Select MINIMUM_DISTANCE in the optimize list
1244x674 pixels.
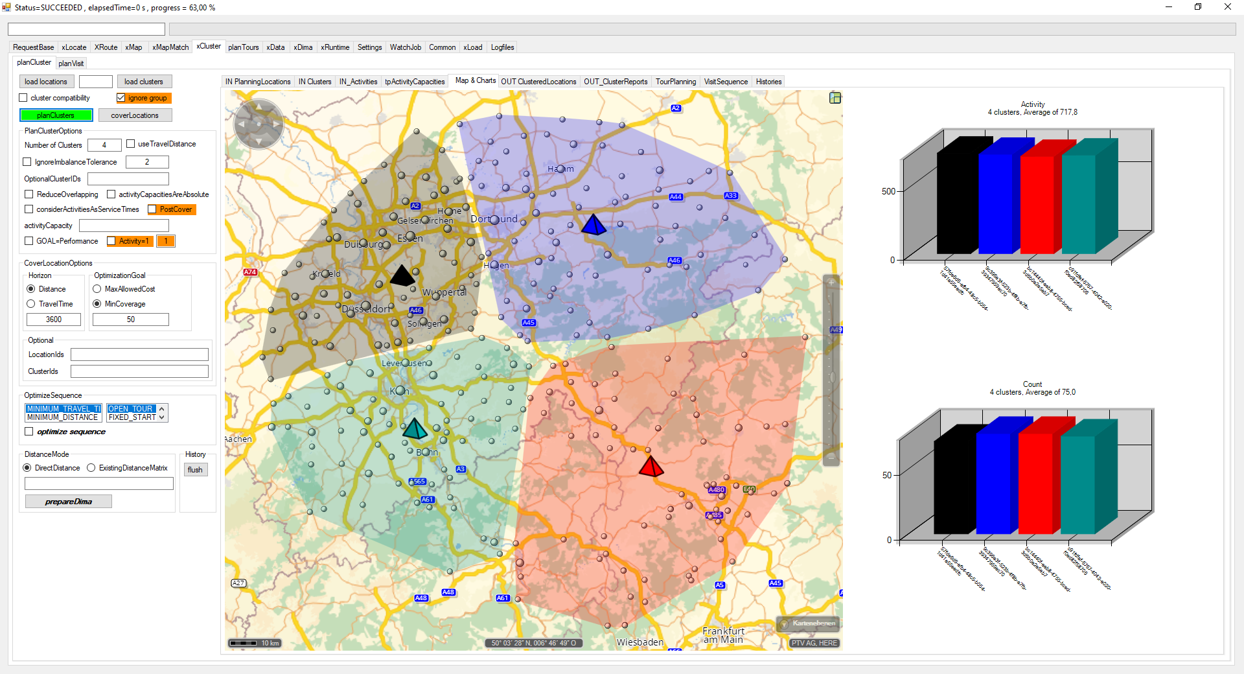[62, 417]
